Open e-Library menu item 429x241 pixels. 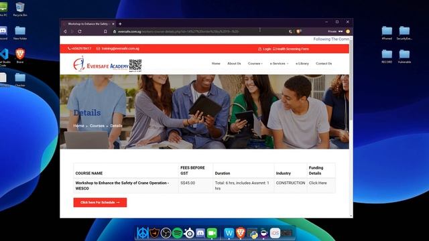pyautogui.click(x=302, y=64)
